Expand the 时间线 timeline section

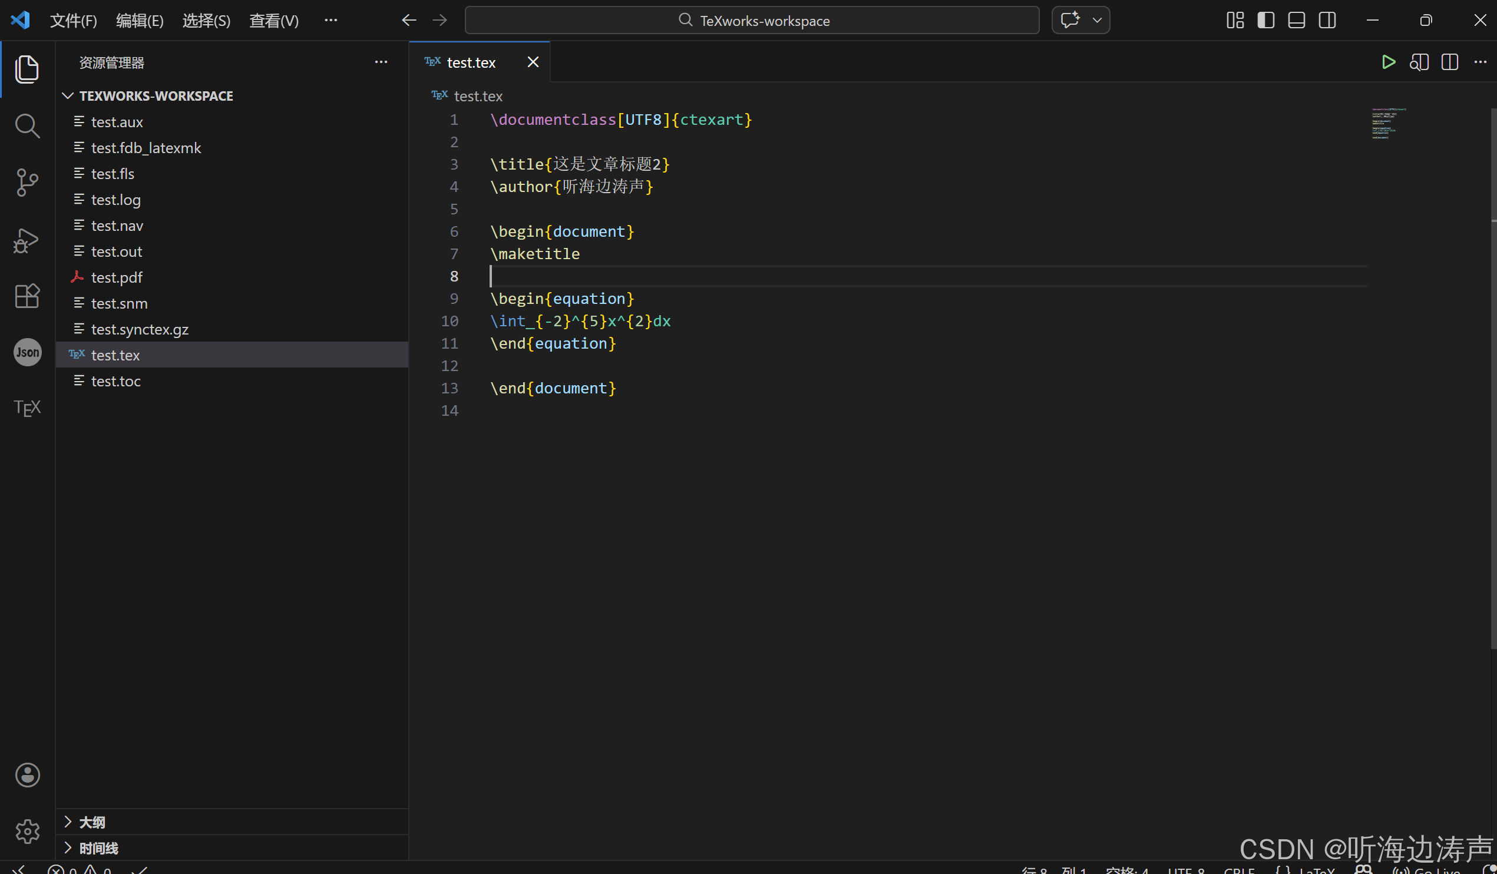coord(233,848)
